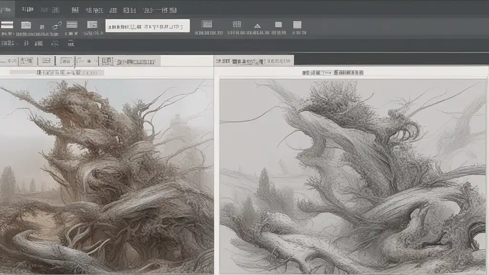The width and height of the screenshot is (489, 275).
Task: Click the chain link icon in ribbon
Action: [57, 25]
